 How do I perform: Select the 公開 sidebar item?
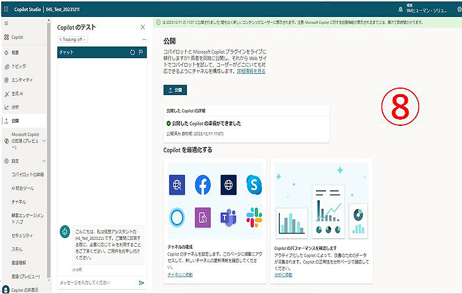24,121
